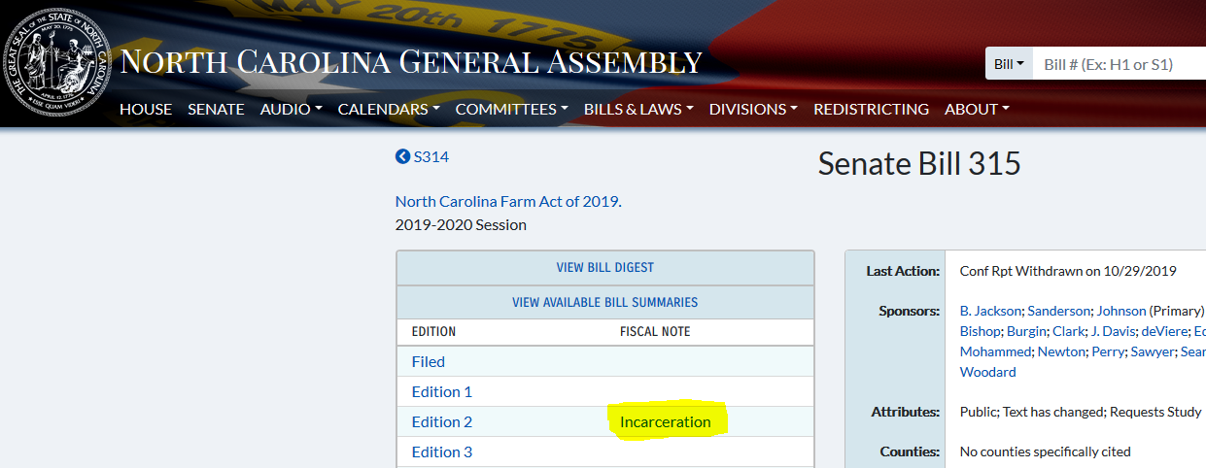Image resolution: width=1206 pixels, height=468 pixels.
Task: Open sponsor Burgin's page
Action: click(1026, 331)
